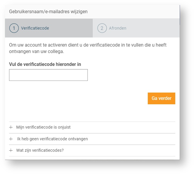Click the 'Vul de verificatiecode hieronder in' label
The height and width of the screenshot is (174, 194).
[45, 64]
